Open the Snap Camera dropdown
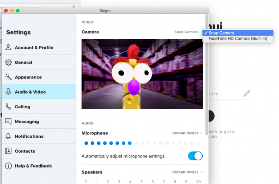The image size is (279, 184). click(188, 32)
